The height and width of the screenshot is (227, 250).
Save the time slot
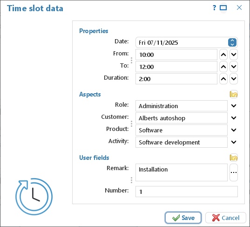(183, 218)
